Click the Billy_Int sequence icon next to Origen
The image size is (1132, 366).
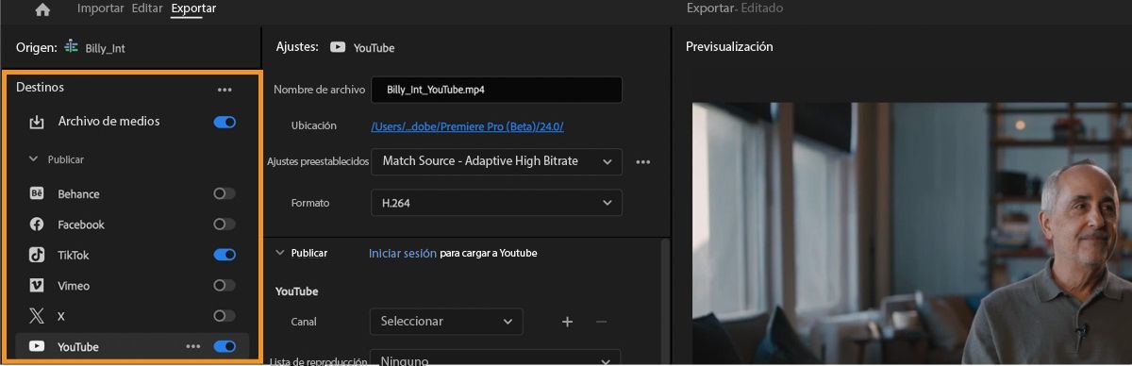point(71,46)
